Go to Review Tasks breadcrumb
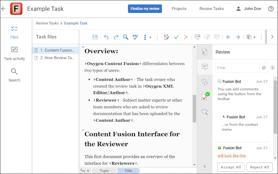Screen dimensions: 278x174 [47, 23]
